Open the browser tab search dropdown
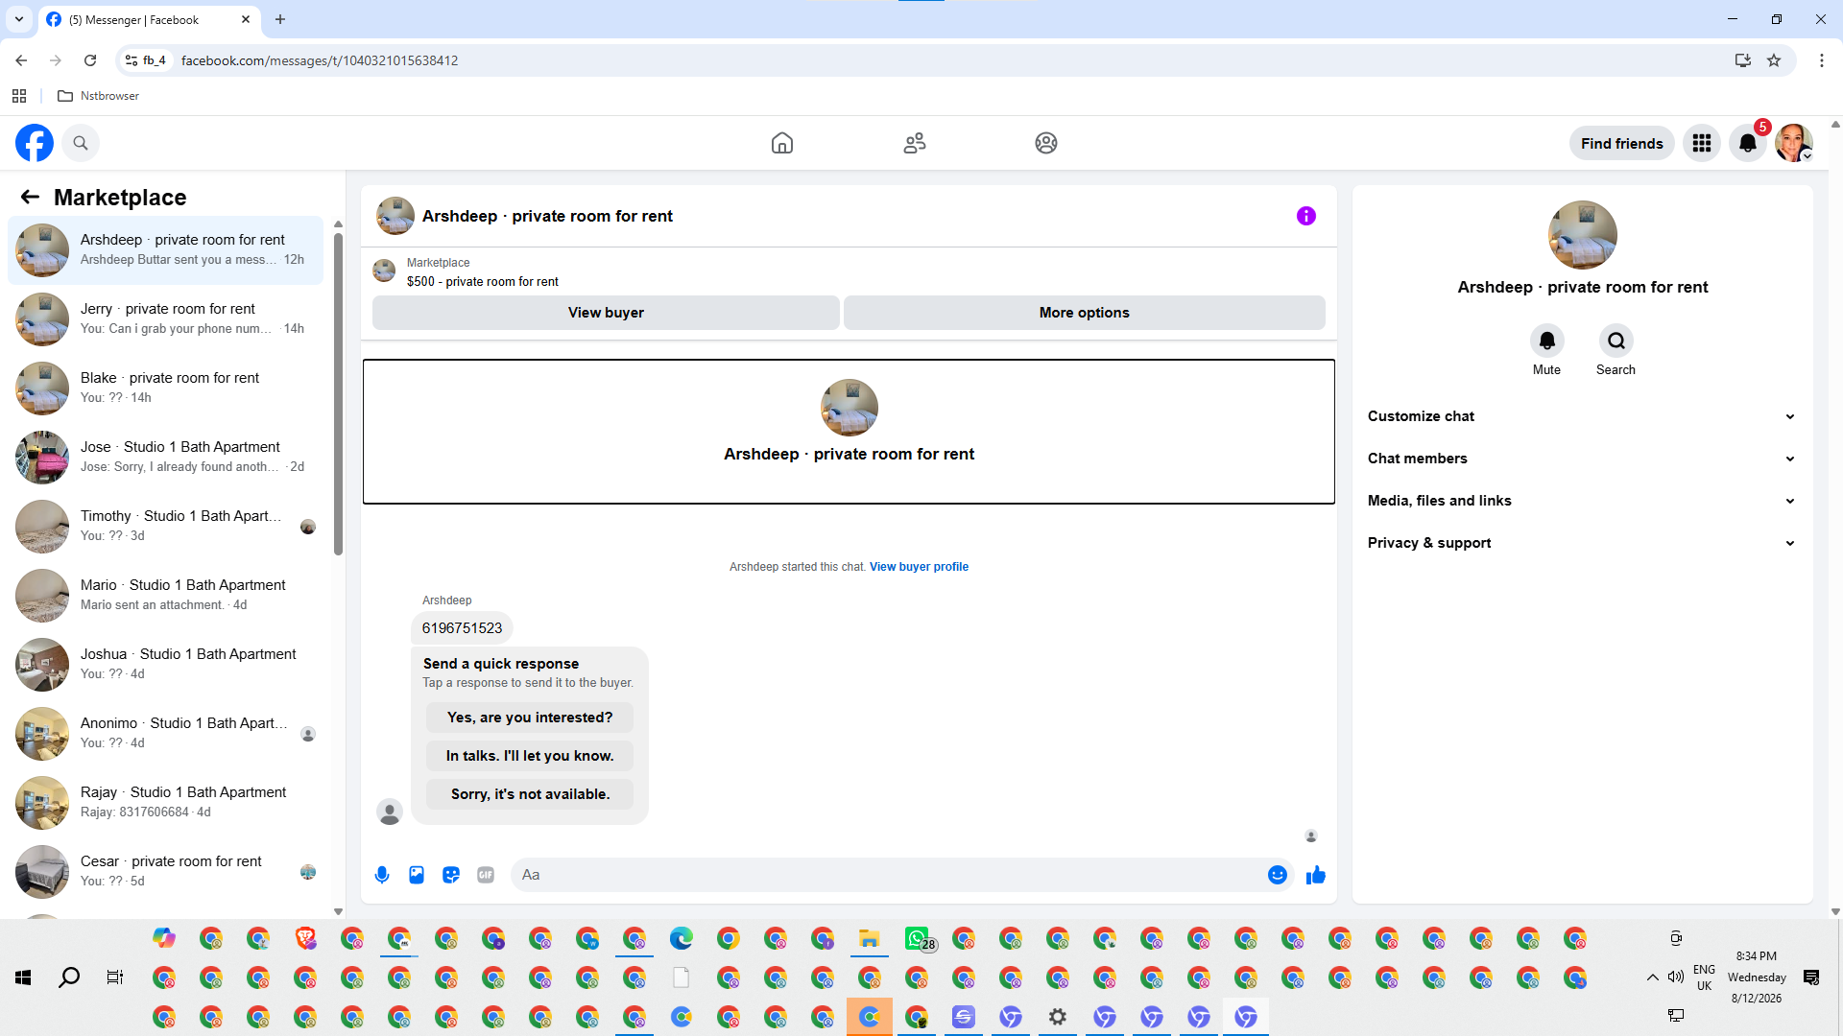 (x=19, y=19)
